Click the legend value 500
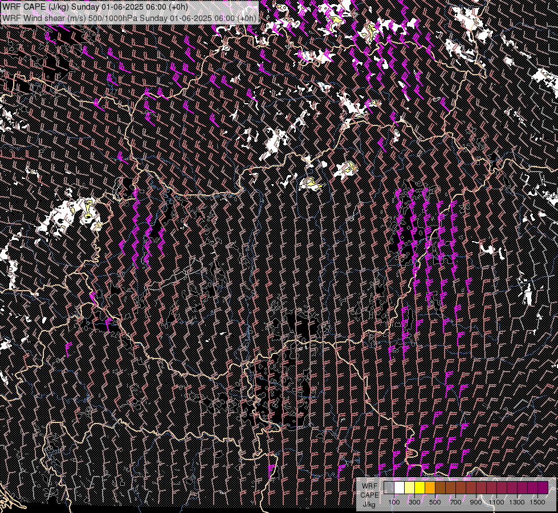Screen dimensions: 558x513 435,502
